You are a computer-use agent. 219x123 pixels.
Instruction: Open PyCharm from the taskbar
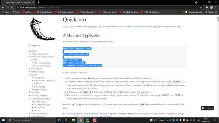click(x=88, y=120)
